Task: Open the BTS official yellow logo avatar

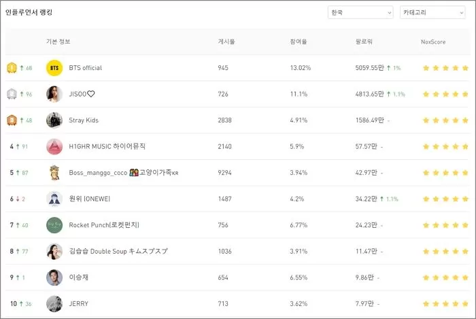Action: click(x=54, y=68)
